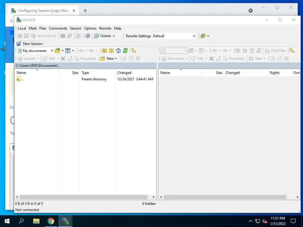Screen dimensions: 303x227
Task: Click '4 hidden' in the status bar
Action: [149, 203]
